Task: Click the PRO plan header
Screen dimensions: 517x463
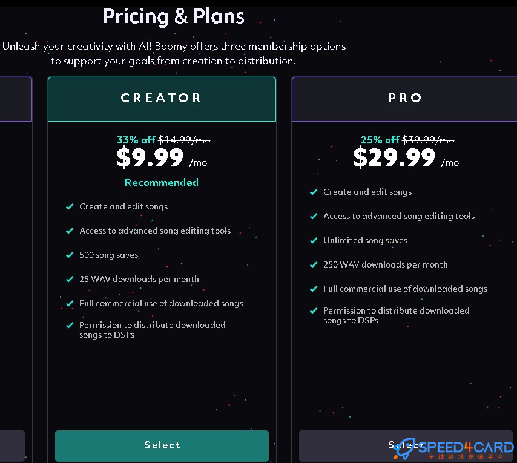Action: (x=405, y=99)
